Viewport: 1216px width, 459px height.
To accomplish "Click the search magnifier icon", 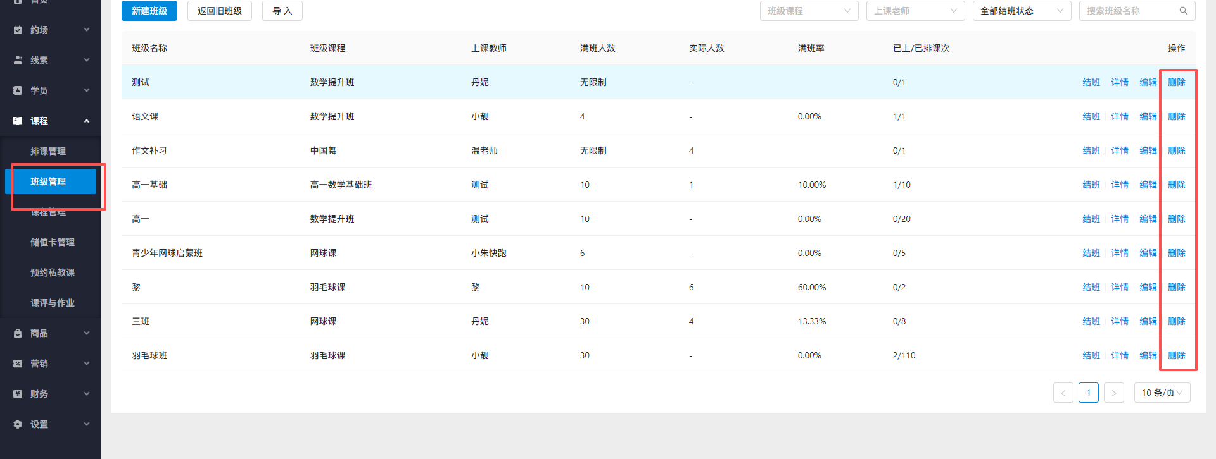I will [1183, 11].
